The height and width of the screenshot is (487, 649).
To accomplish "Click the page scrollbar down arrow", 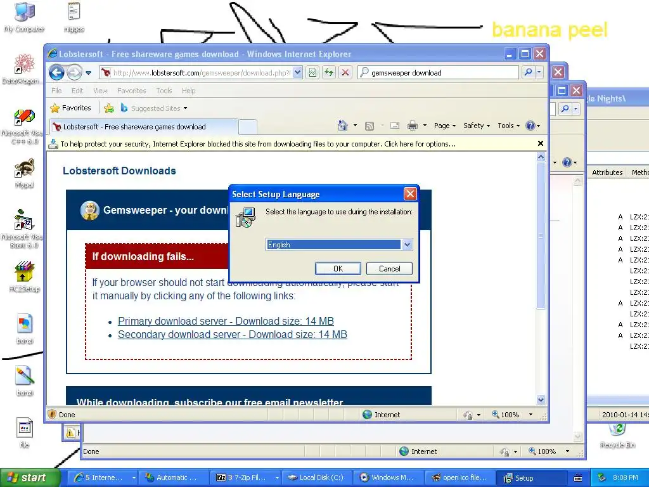I will 541,399.
